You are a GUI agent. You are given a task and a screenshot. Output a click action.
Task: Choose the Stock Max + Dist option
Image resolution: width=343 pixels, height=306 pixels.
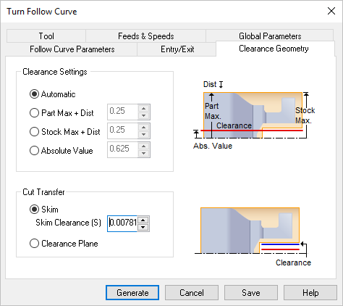(x=64, y=132)
